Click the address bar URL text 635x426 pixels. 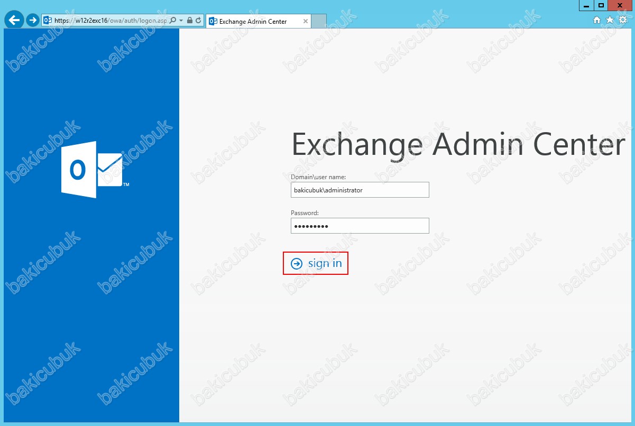111,21
